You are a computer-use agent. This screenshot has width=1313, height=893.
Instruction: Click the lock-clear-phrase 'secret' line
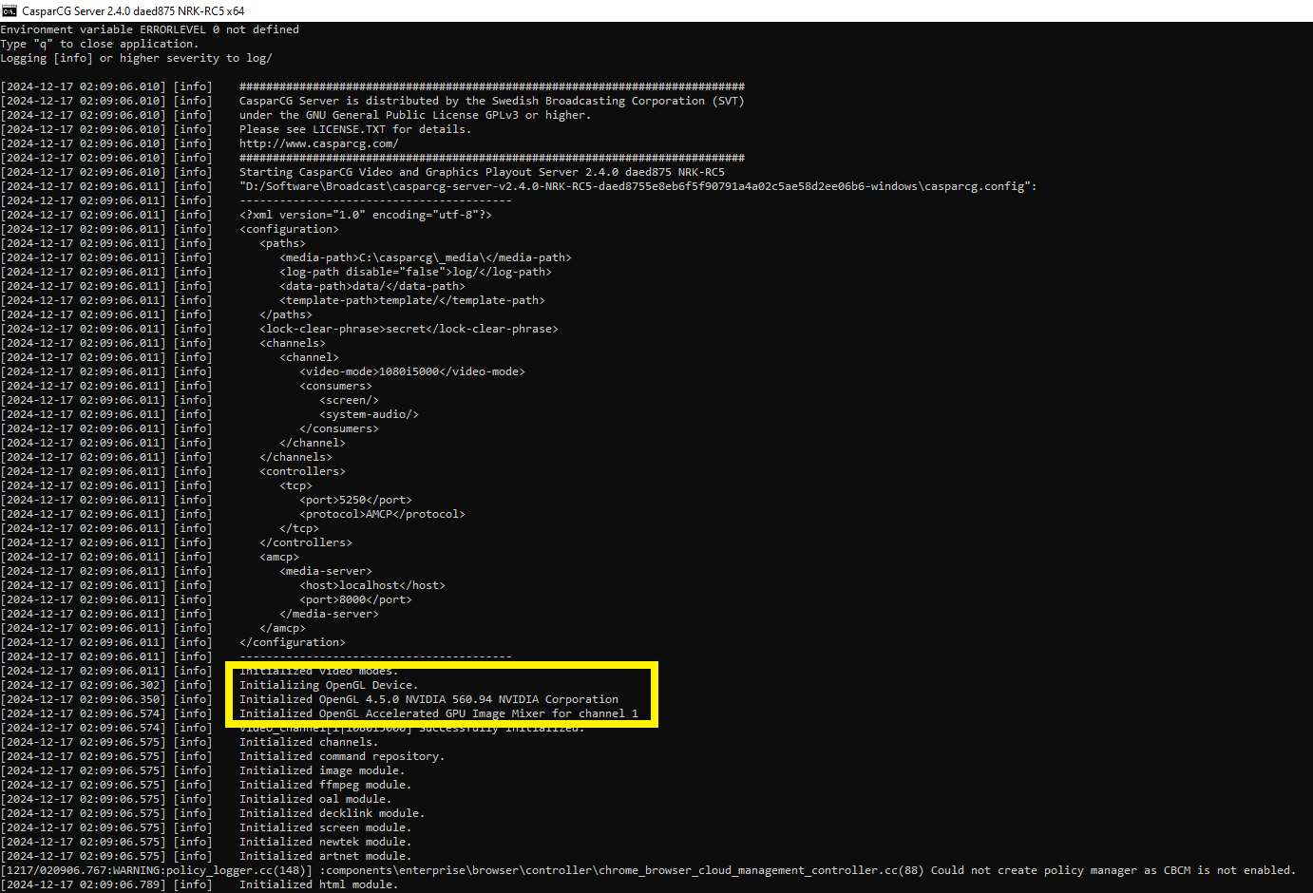point(409,329)
